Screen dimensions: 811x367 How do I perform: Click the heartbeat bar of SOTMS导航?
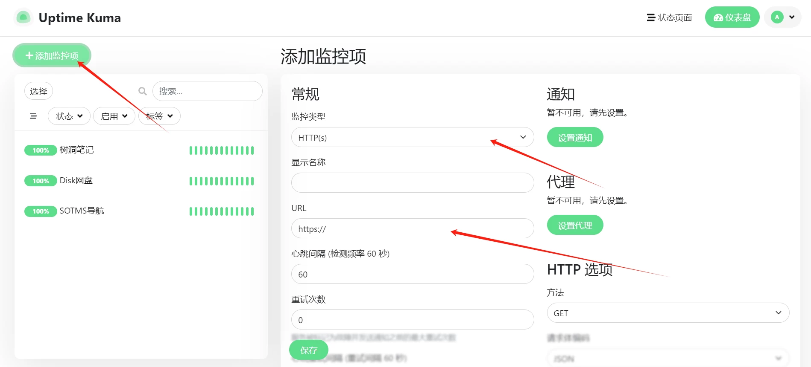tap(222, 211)
